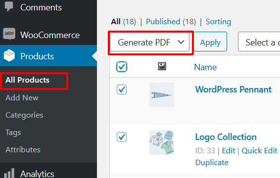The image size is (280, 178).
Task: Open the Attributes submenu
Action: click(x=23, y=150)
